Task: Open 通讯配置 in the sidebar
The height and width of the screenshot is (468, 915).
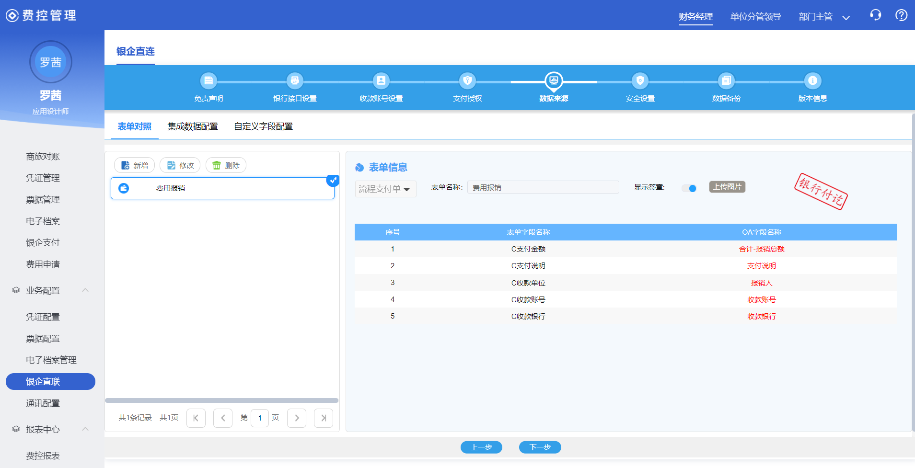Action: 43,403
